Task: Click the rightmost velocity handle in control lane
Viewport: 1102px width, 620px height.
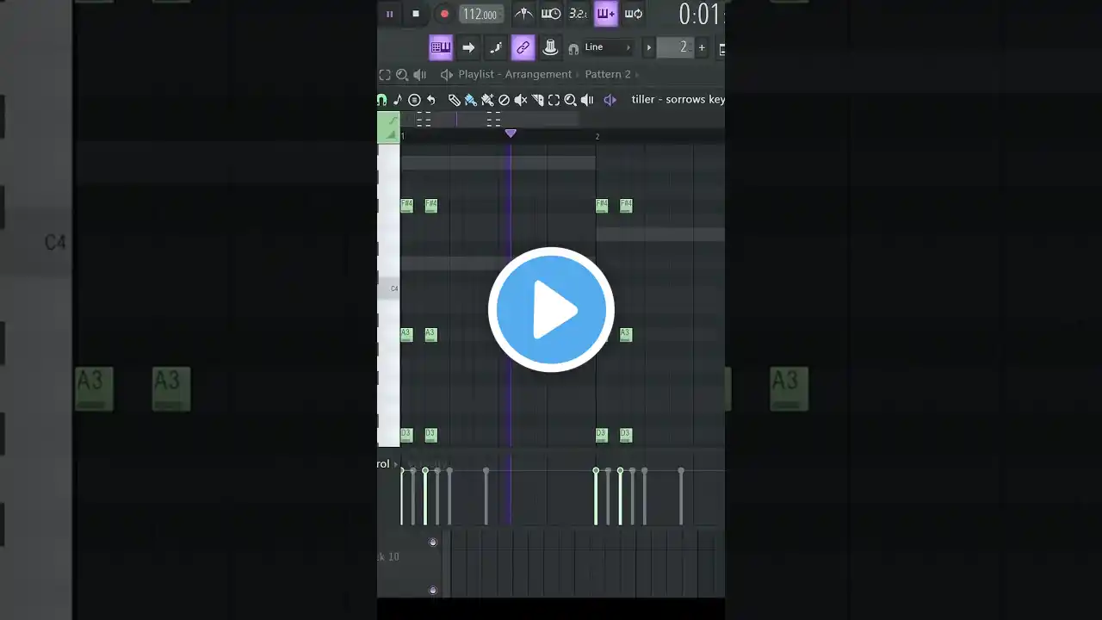Action: point(681,471)
